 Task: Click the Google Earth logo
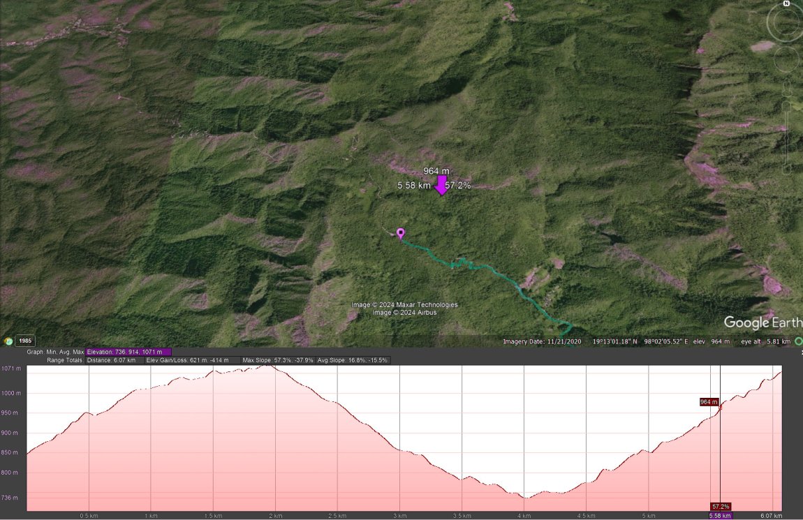(761, 323)
